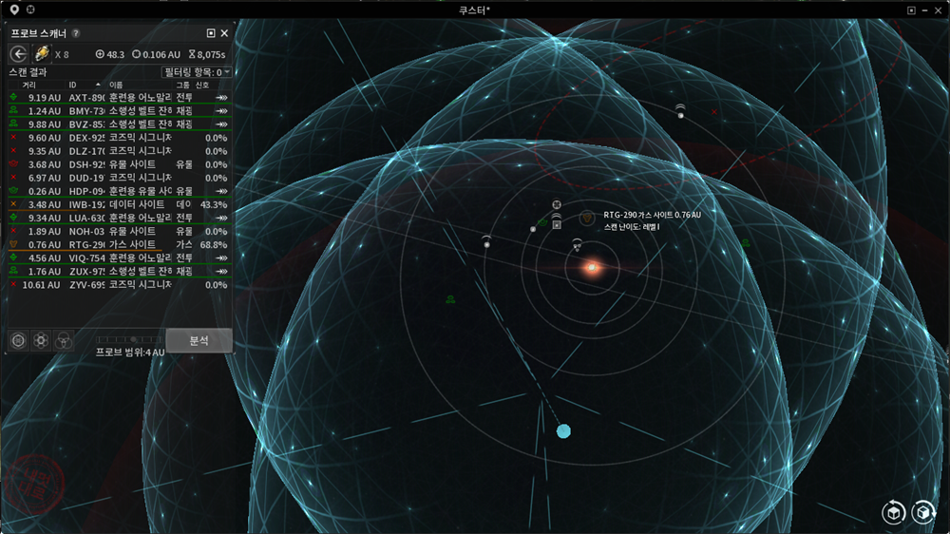The image size is (950, 534).
Task: Click the left cube view icon at bottom right
Action: [x=893, y=513]
